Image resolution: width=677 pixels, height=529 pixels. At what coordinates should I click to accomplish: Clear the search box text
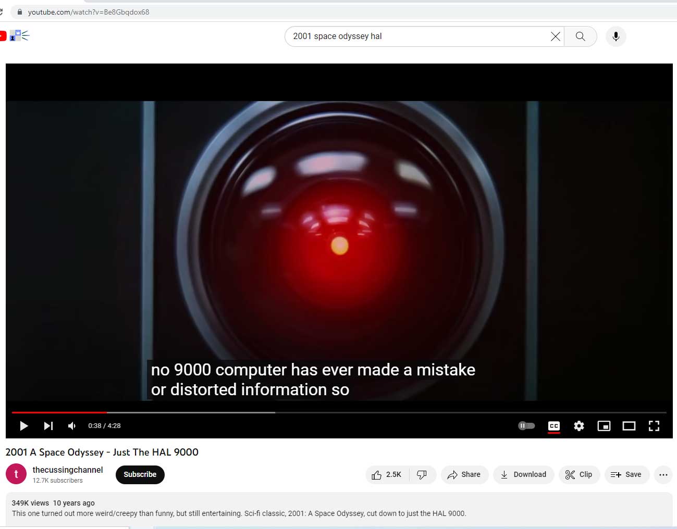click(556, 36)
